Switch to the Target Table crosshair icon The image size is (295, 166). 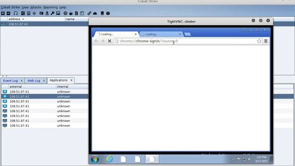34,13
